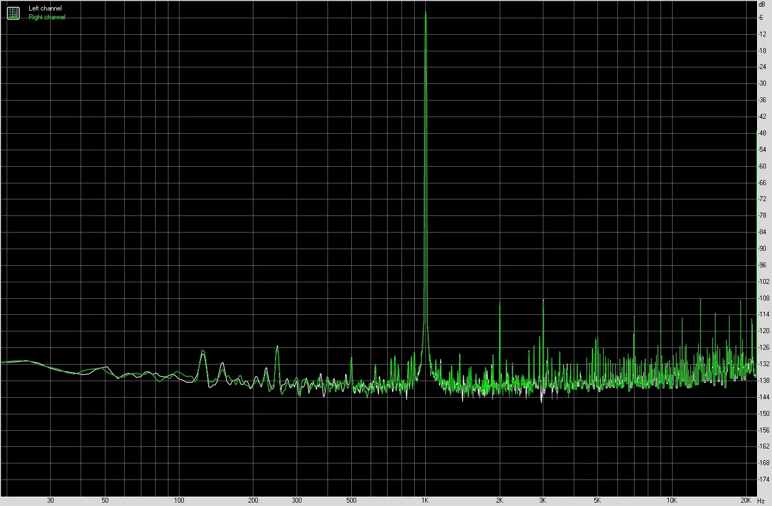
Task: Click the '-36' dB axis label
Action: 763,100
